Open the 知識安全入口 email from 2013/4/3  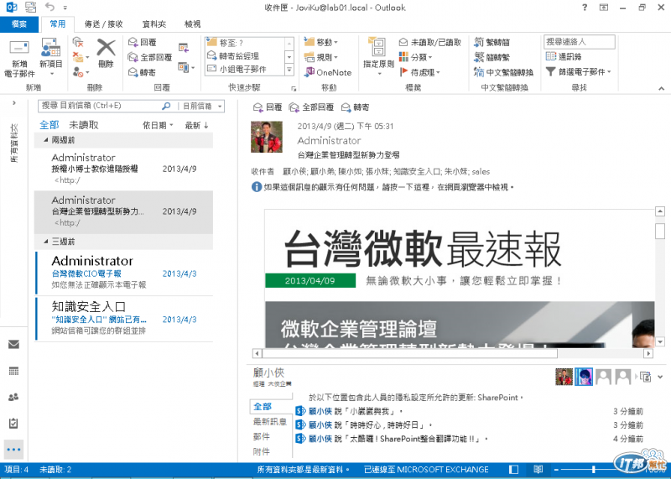point(123,319)
